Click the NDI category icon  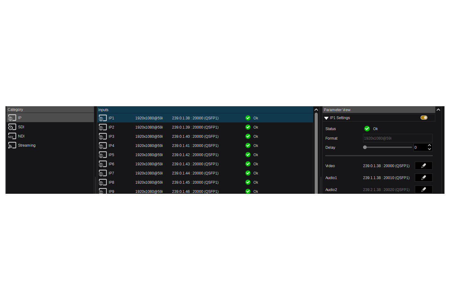tap(12, 136)
